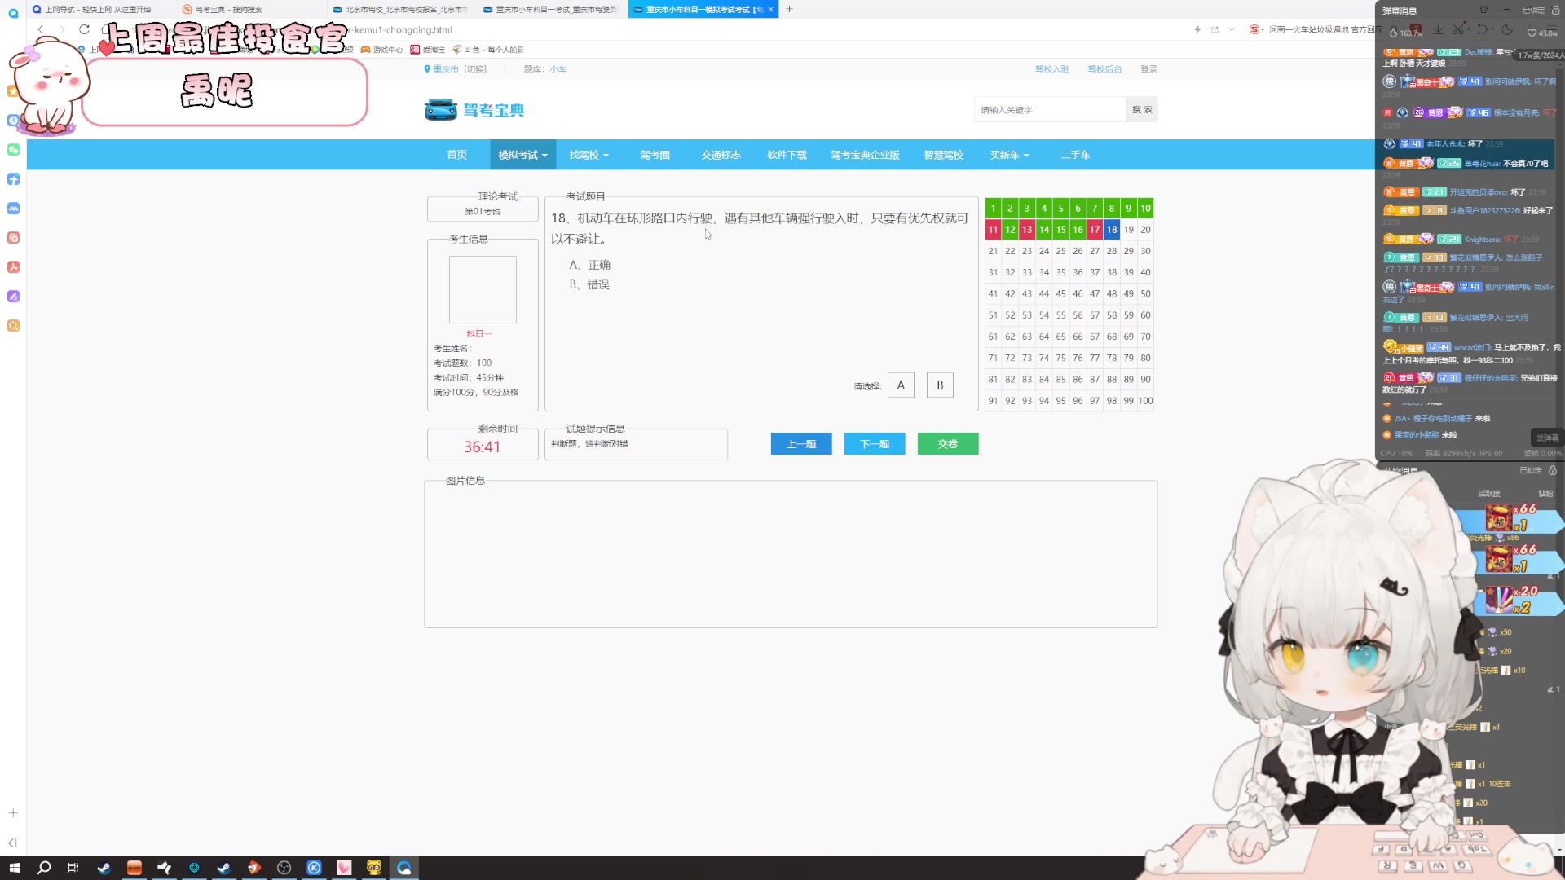Viewport: 1565px width, 880px height.
Task: Choose answer B for the question
Action: coord(940,385)
